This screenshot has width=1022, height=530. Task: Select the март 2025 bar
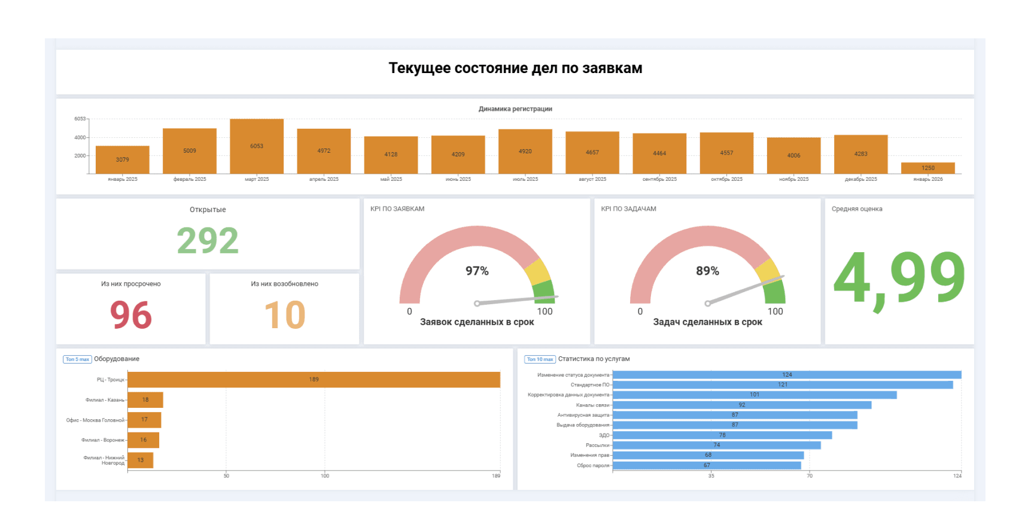coord(257,146)
